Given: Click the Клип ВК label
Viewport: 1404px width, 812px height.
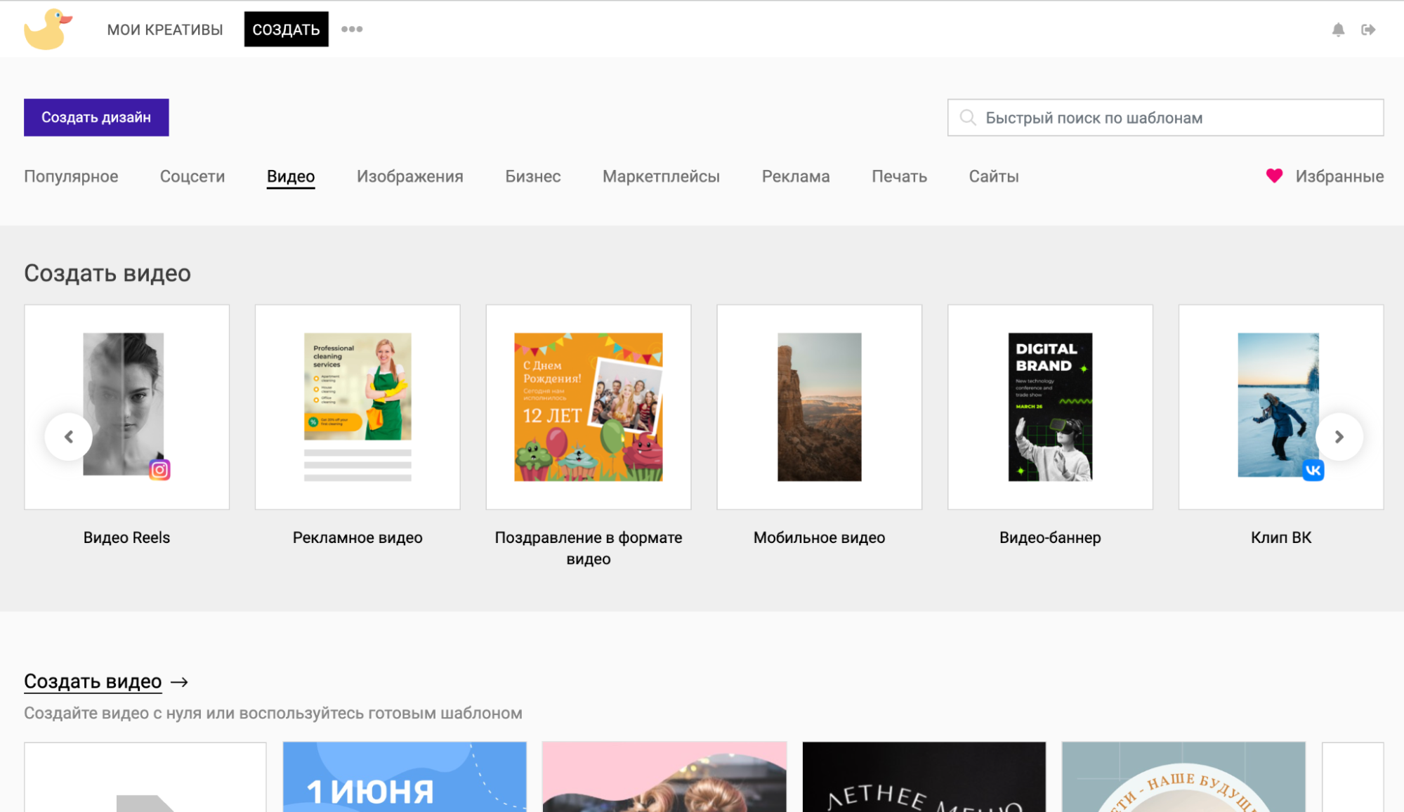Looking at the screenshot, I should (x=1281, y=537).
